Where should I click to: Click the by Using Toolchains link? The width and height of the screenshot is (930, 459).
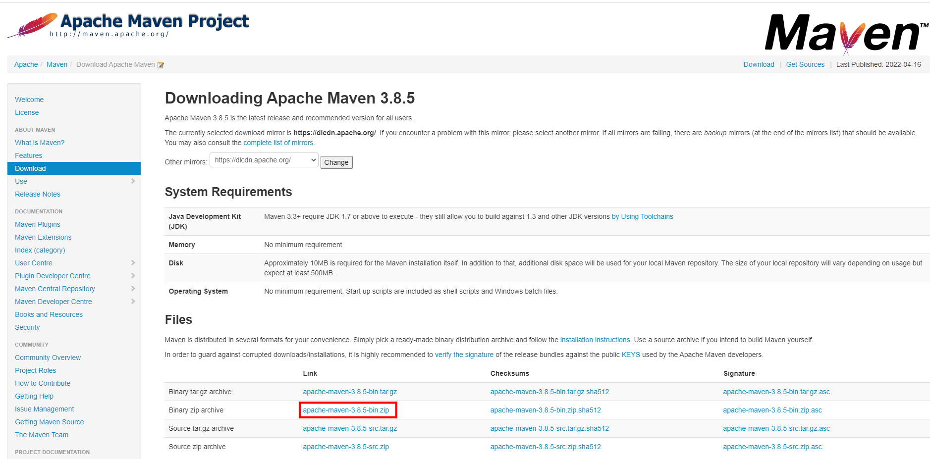pos(642,216)
